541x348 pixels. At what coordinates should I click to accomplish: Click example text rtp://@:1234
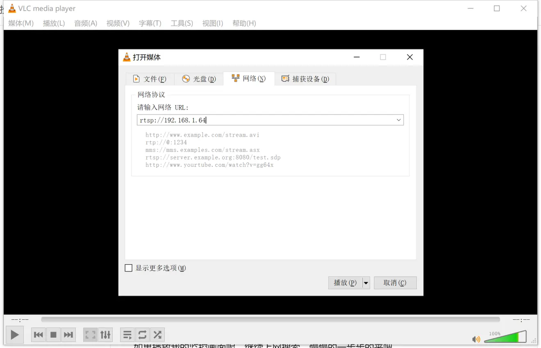(x=166, y=142)
